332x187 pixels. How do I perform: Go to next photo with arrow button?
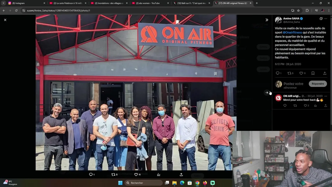pyautogui.click(x=267, y=92)
